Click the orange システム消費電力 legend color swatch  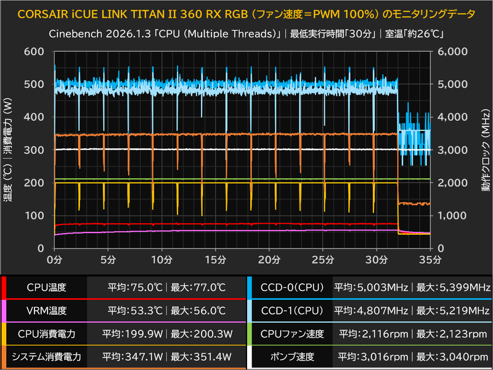[x=4, y=357]
